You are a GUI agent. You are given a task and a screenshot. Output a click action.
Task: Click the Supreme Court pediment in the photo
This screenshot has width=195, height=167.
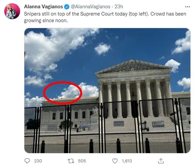click(134, 67)
